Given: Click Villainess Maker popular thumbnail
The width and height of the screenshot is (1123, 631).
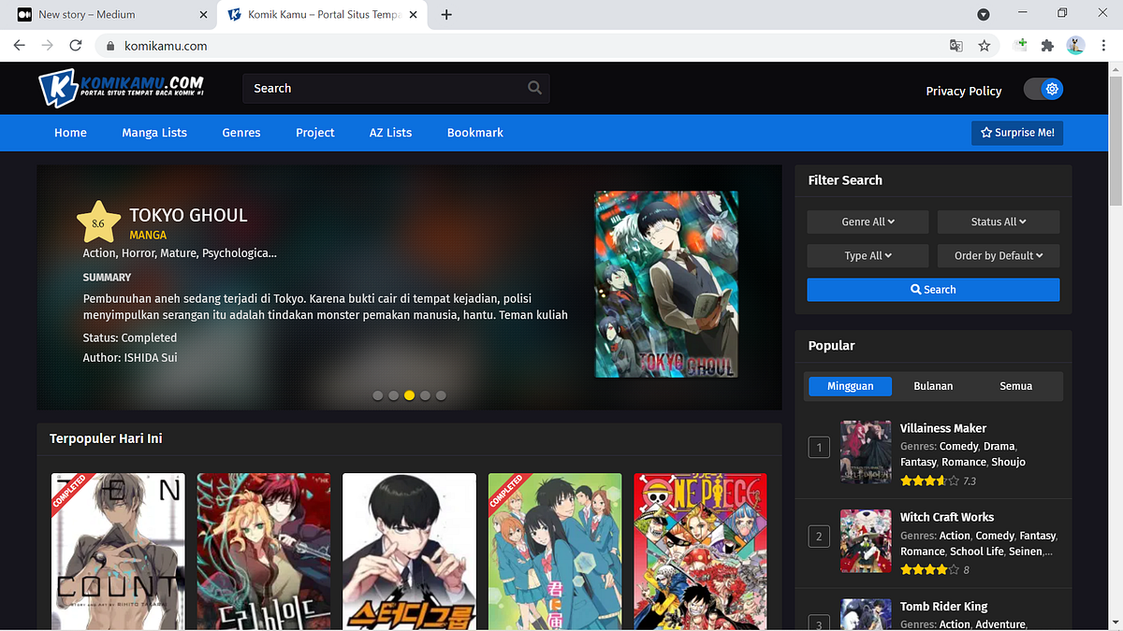Looking at the screenshot, I should (866, 452).
